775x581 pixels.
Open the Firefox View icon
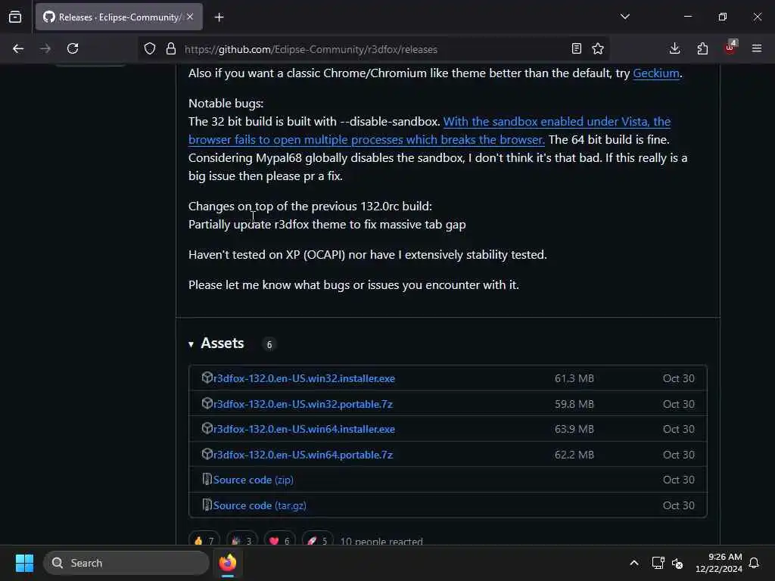[15, 17]
